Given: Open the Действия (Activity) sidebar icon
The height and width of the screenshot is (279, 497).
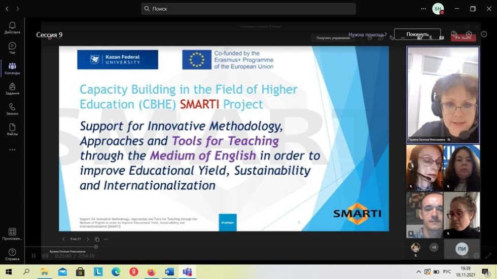Looking at the screenshot, I should click(x=12, y=28).
